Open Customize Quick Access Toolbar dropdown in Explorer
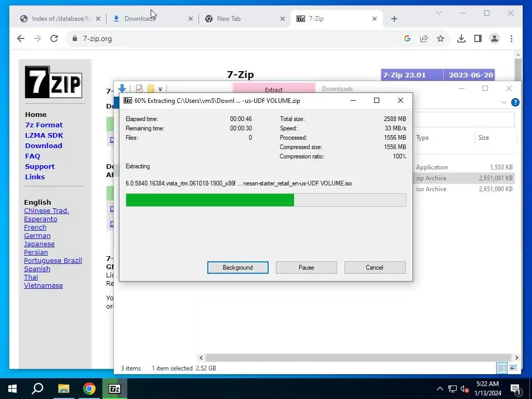The width and height of the screenshot is (532, 399). 160,89
